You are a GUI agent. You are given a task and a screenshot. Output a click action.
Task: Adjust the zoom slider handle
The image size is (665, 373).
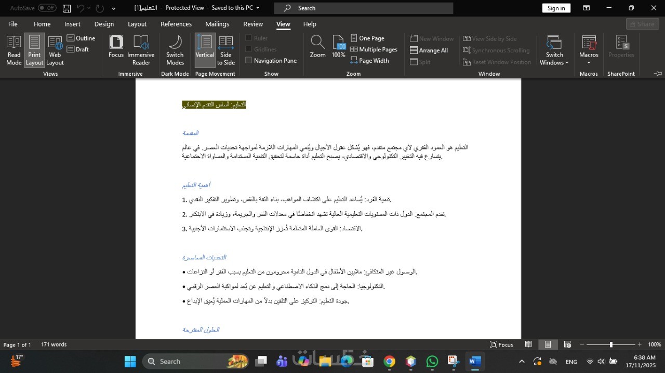(x=611, y=344)
